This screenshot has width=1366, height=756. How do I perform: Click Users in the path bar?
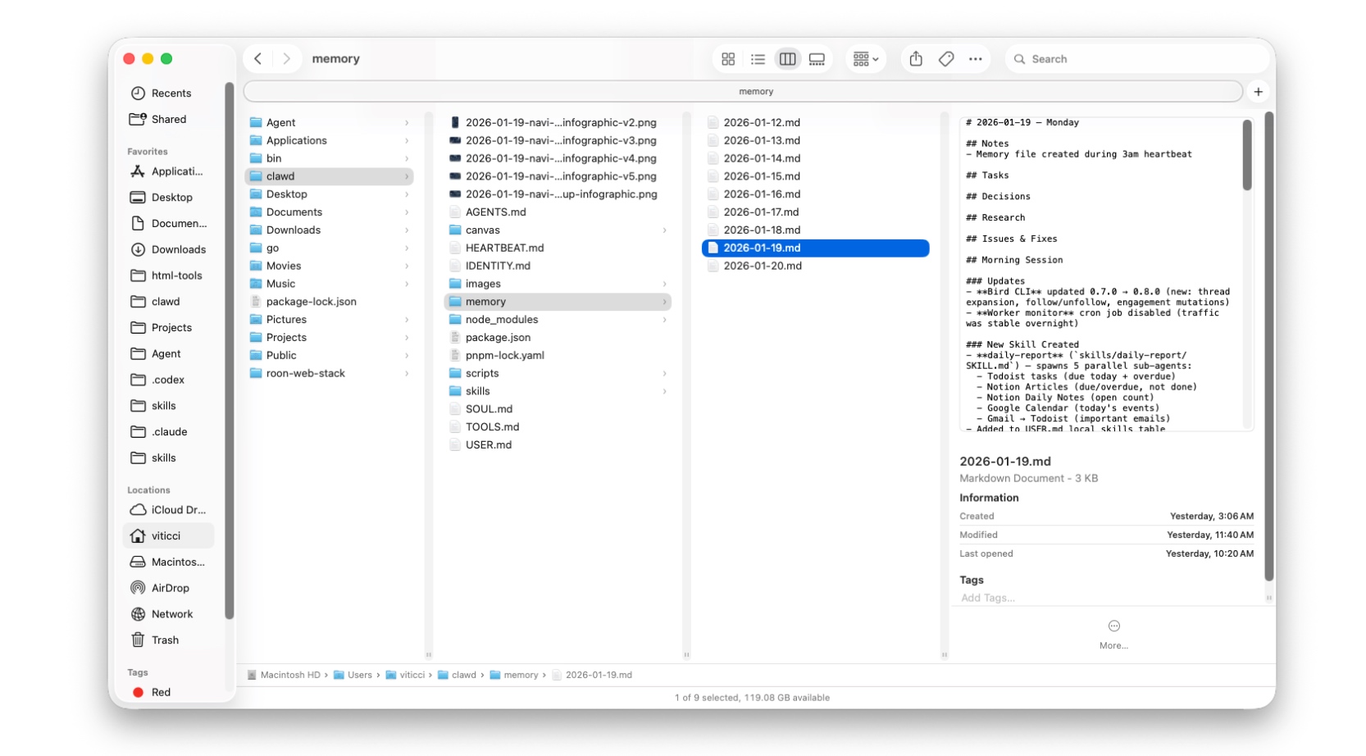point(353,676)
